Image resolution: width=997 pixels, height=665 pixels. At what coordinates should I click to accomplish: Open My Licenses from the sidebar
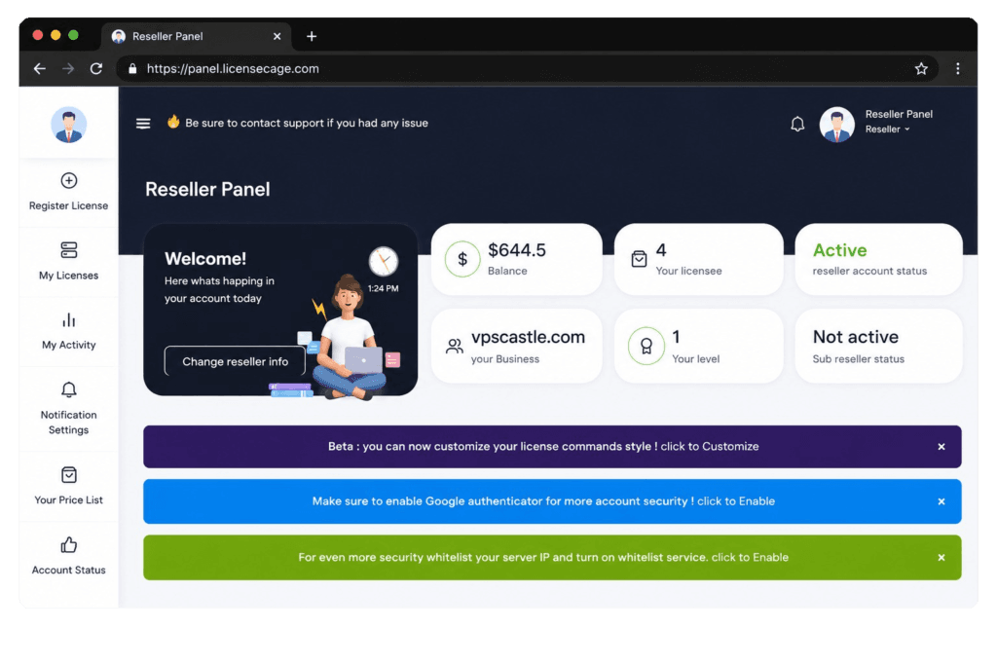pyautogui.click(x=69, y=261)
